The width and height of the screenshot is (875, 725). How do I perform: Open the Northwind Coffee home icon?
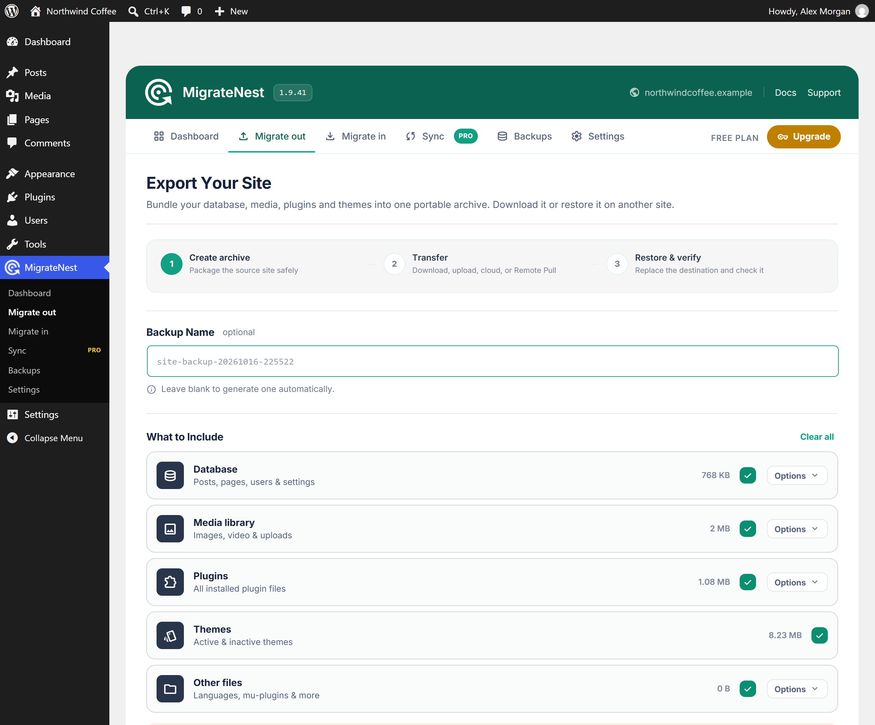pyautogui.click(x=36, y=11)
